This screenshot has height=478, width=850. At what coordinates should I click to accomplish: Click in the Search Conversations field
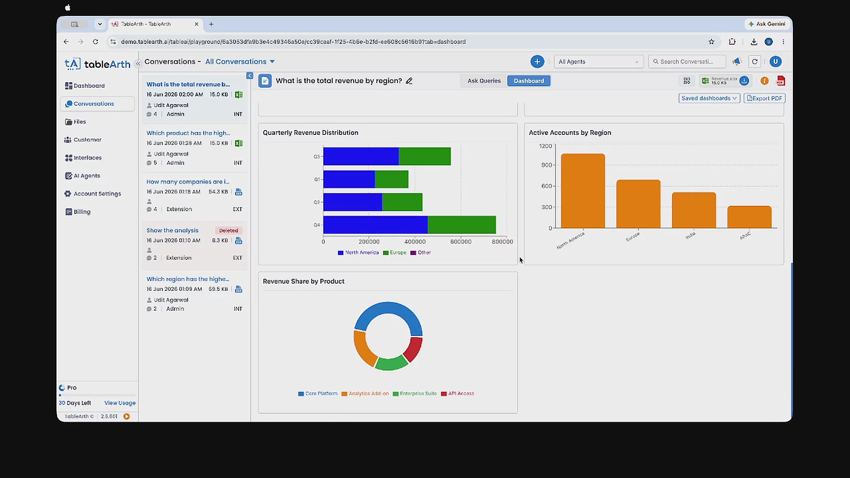point(687,62)
